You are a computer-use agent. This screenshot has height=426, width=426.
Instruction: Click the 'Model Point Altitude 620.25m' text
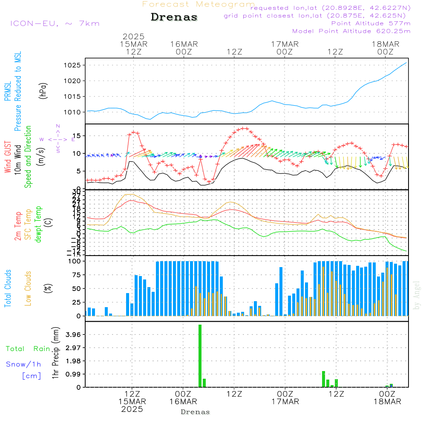pos(351,31)
